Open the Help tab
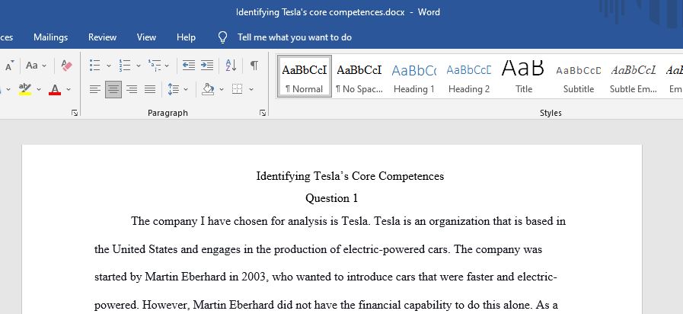 [186, 37]
